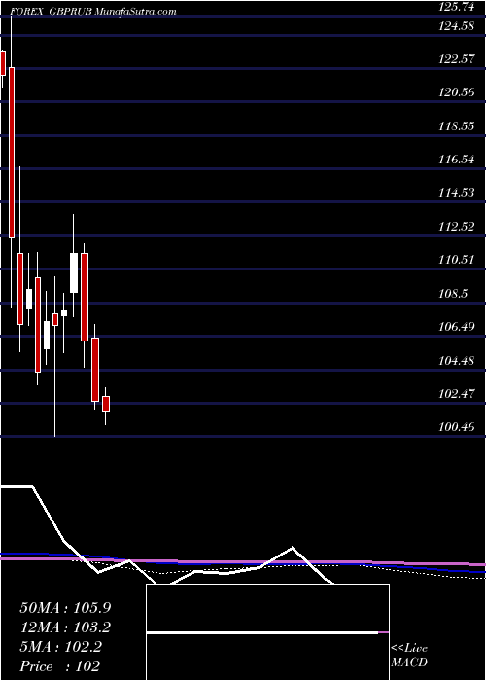Click the <<Live MACD label
Image resolution: width=486 pixels, height=681 pixels.
click(409, 656)
